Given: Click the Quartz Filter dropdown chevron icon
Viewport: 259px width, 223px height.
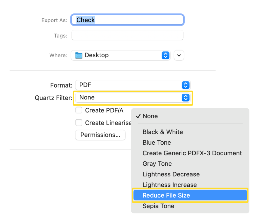Looking at the screenshot, I should click(x=186, y=97).
